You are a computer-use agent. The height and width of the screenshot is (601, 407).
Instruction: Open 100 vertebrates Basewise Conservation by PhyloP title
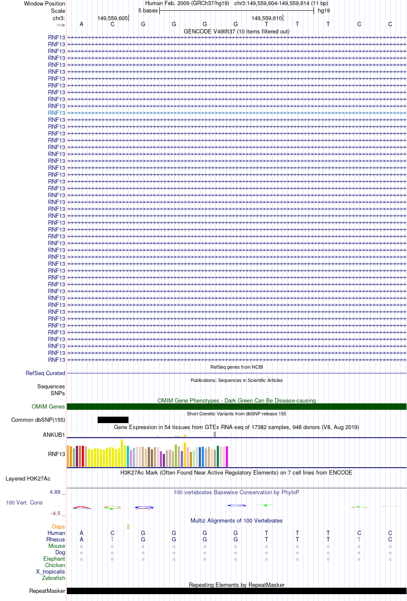(x=236, y=492)
